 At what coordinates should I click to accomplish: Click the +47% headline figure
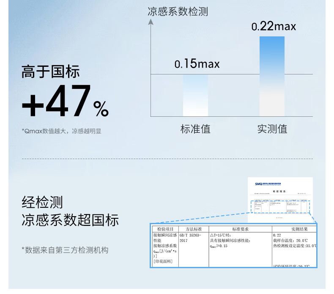coord(66,101)
